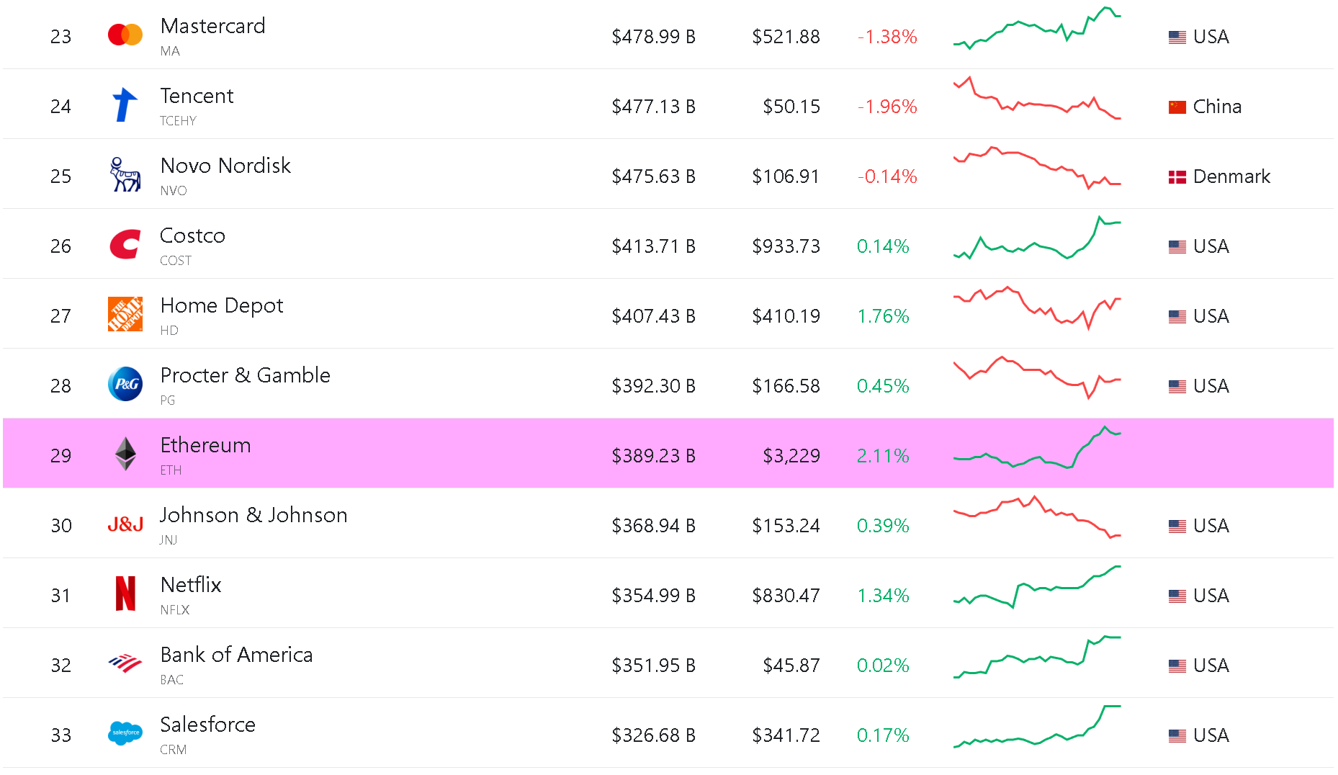Click the TCEHY ticker symbol
Screen dimensions: 1338x775
coord(178,121)
